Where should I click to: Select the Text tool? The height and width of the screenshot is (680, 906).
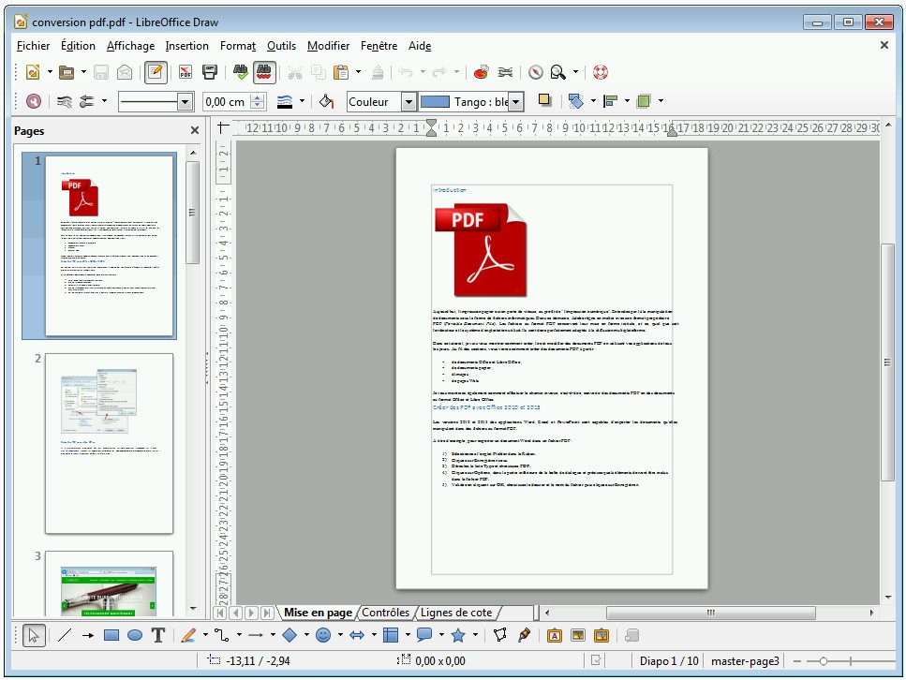158,635
